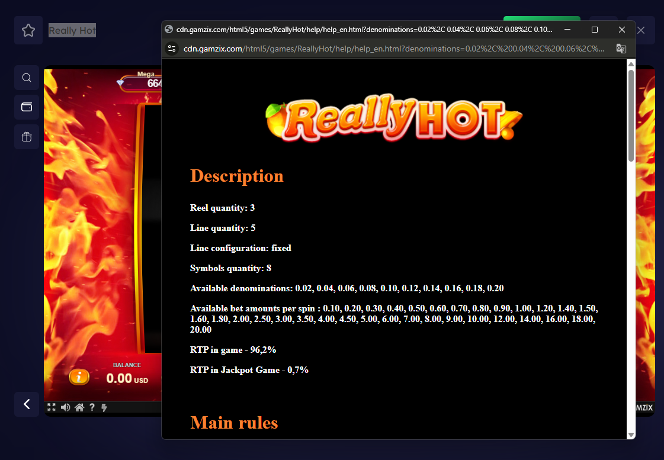Open the search icon in the casino sidebar
Image resolution: width=664 pixels, height=460 pixels.
27,78
